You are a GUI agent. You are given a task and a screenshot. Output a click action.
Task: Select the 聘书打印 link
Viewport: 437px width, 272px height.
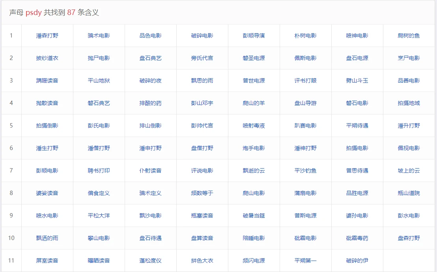(x=99, y=171)
